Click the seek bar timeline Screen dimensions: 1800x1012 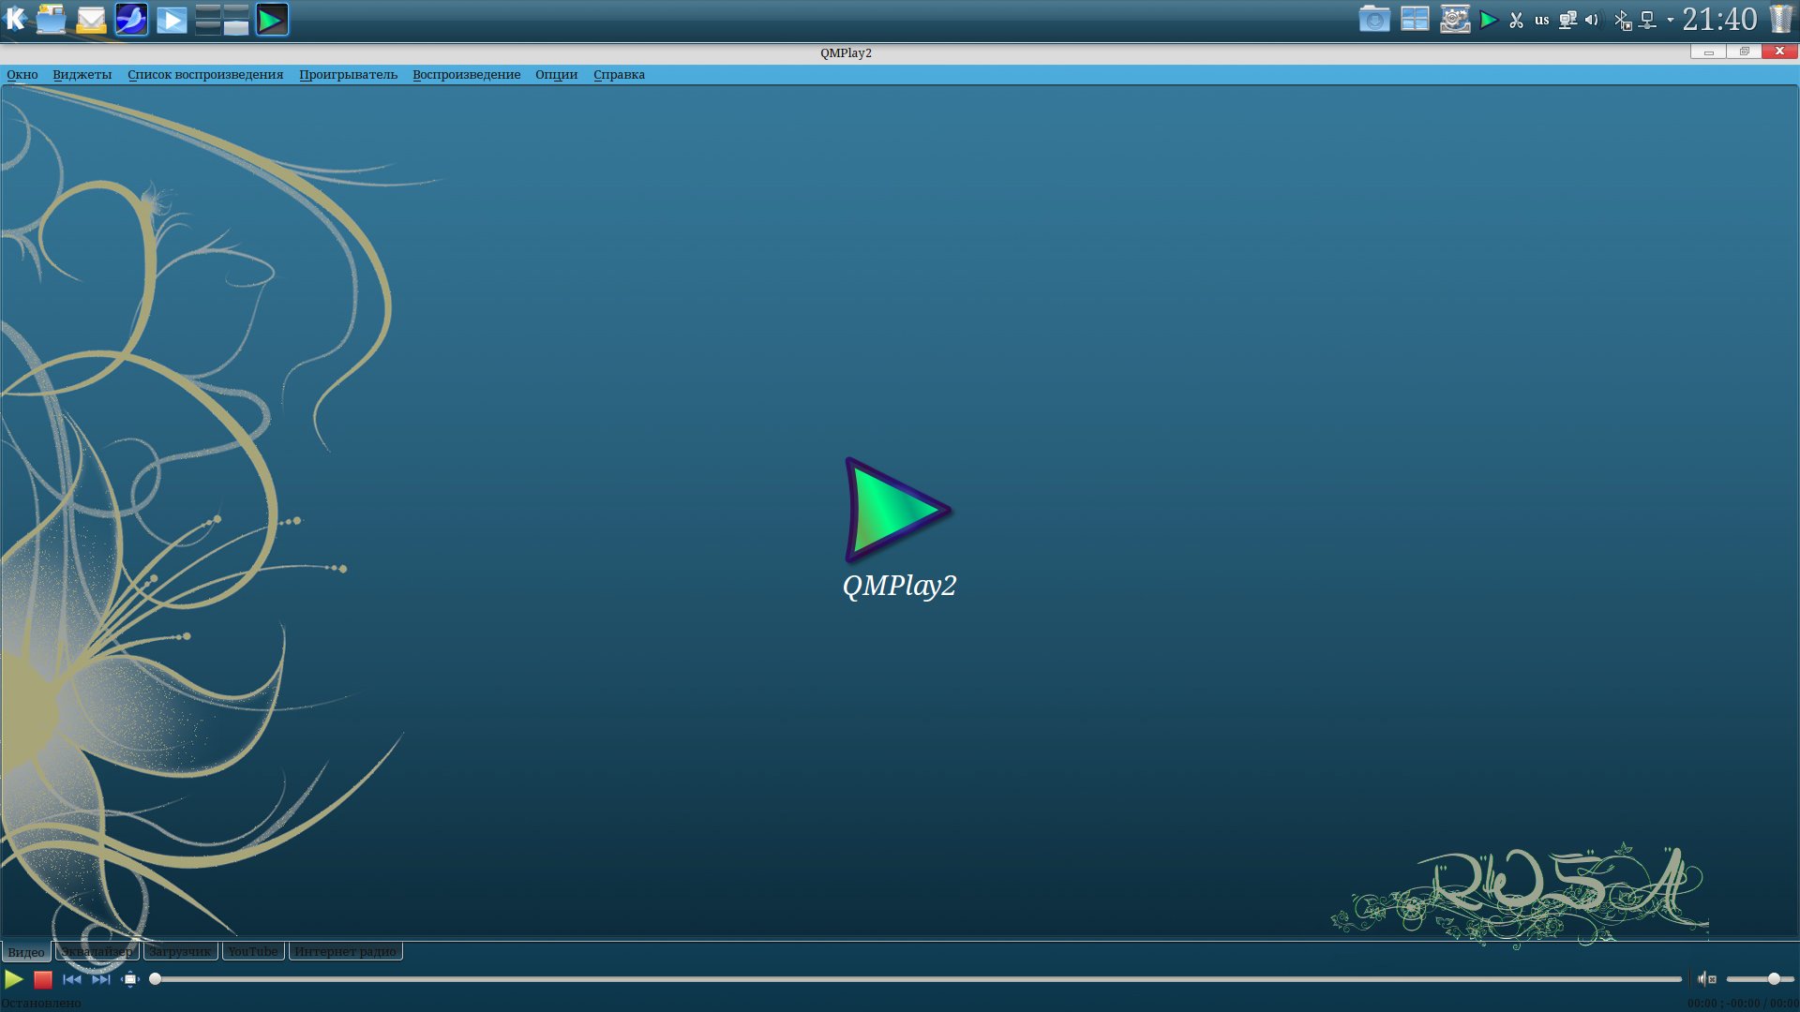(919, 979)
